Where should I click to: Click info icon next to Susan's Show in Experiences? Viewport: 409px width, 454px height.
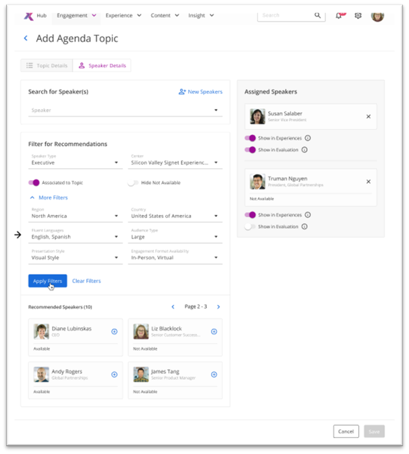(308, 138)
